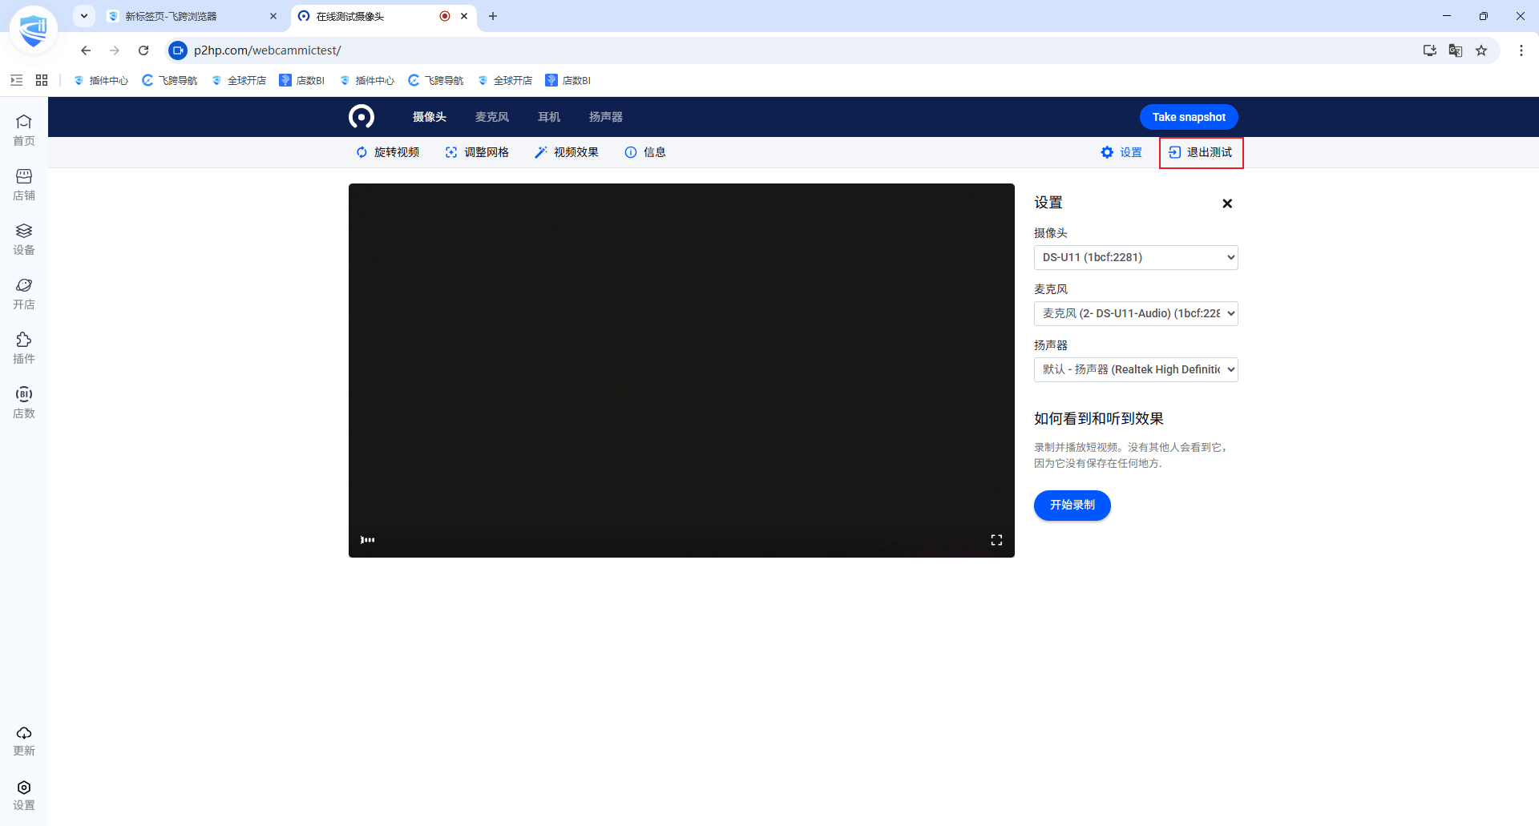Open second 飞跨导航 bookmark
The height and width of the screenshot is (826, 1539).
coord(436,80)
